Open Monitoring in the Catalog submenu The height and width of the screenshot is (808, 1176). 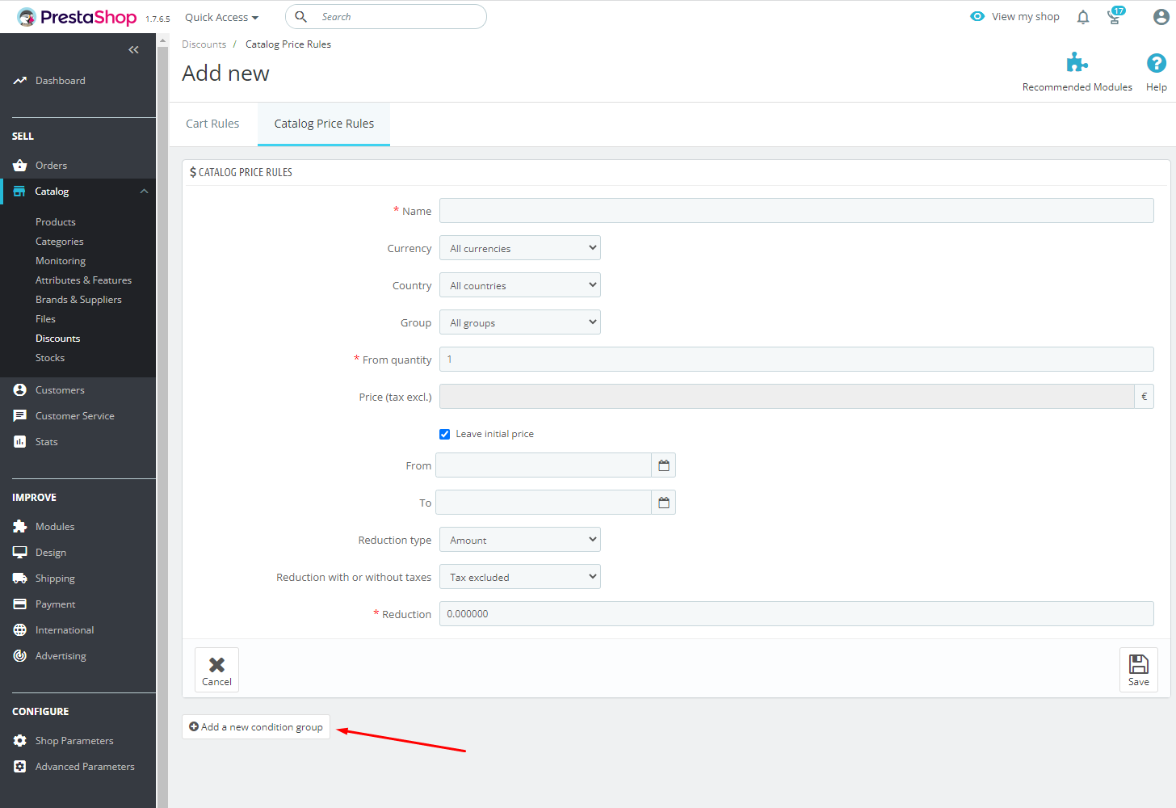tap(61, 261)
